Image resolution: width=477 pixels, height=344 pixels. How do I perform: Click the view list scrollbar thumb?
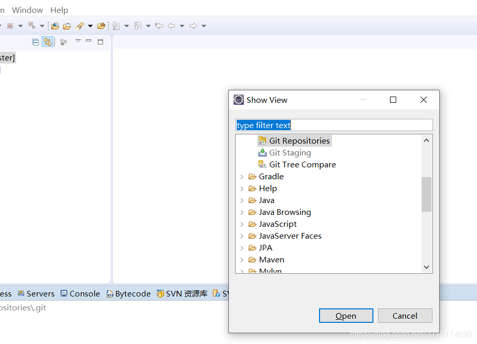[426, 194]
